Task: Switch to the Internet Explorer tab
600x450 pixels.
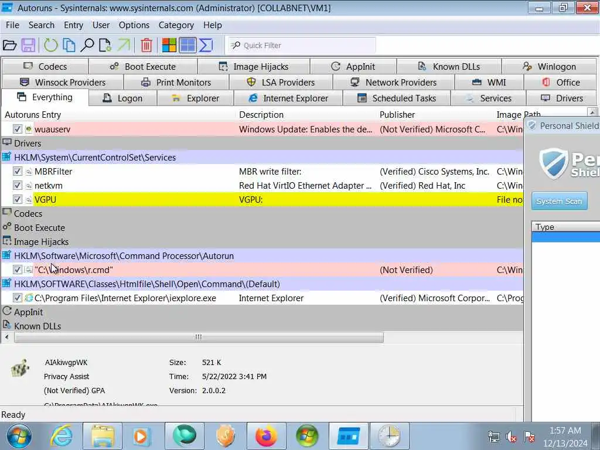Action: pos(288,98)
